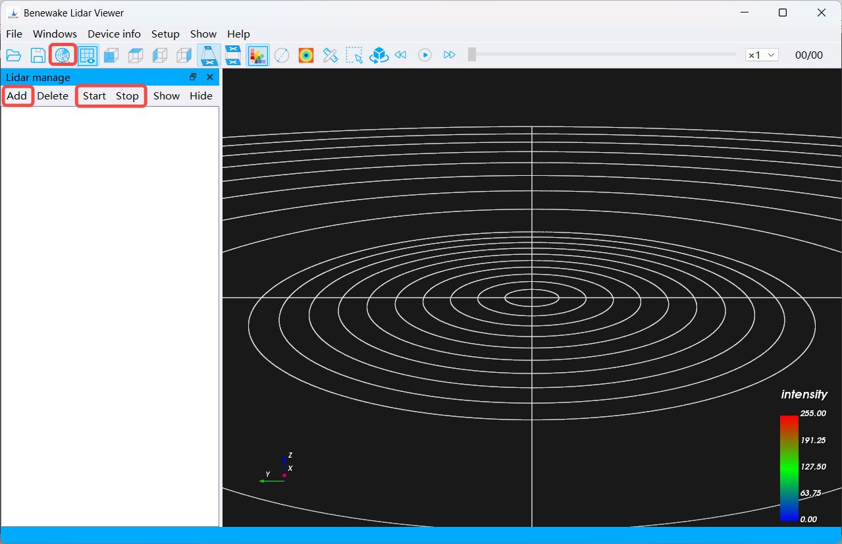
Task: Open the Device info menu
Action: [114, 34]
